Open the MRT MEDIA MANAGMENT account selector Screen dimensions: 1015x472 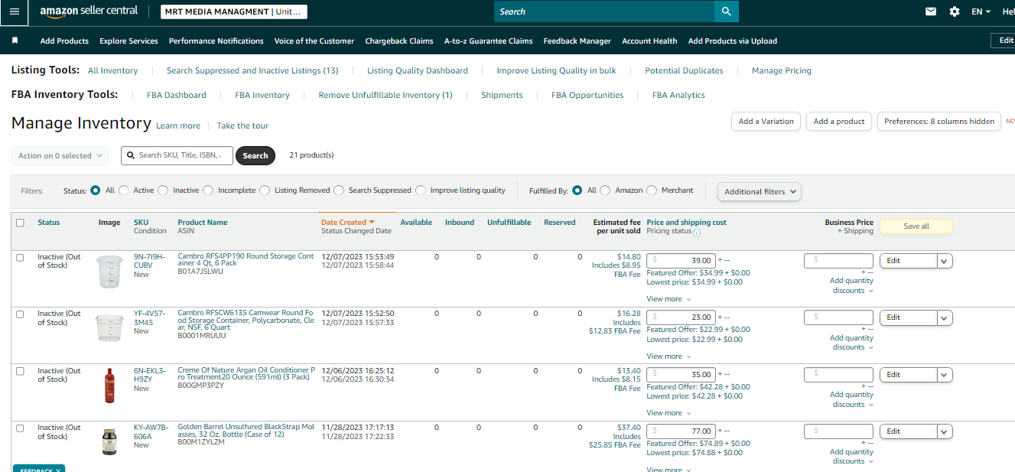click(234, 11)
